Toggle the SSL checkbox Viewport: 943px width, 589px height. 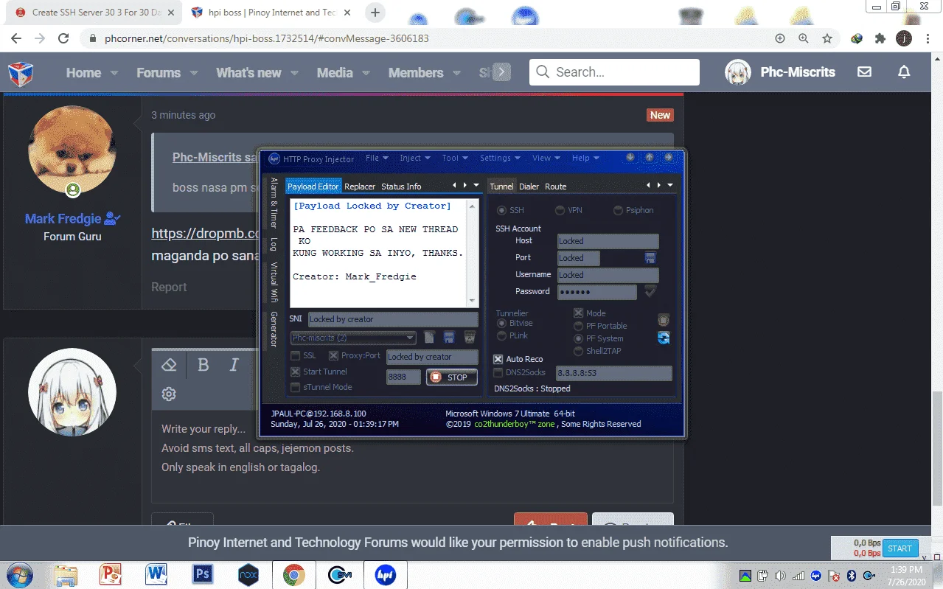(x=296, y=355)
